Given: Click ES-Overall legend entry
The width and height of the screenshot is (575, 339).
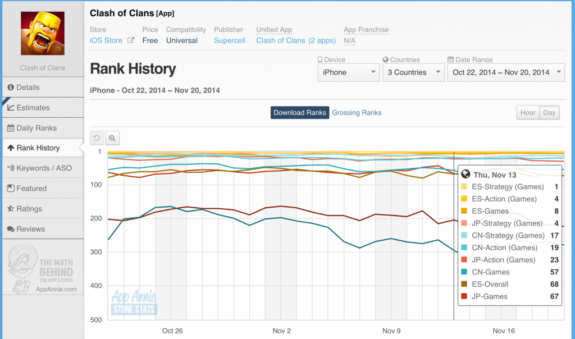Looking at the screenshot, I should pos(510,284).
